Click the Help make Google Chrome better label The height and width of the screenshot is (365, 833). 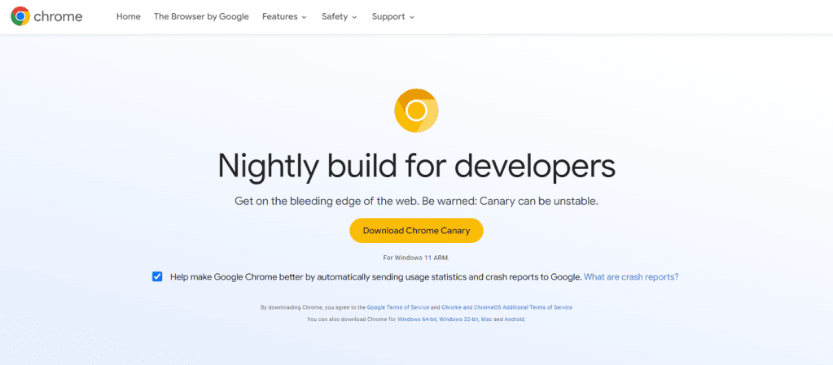(375, 276)
